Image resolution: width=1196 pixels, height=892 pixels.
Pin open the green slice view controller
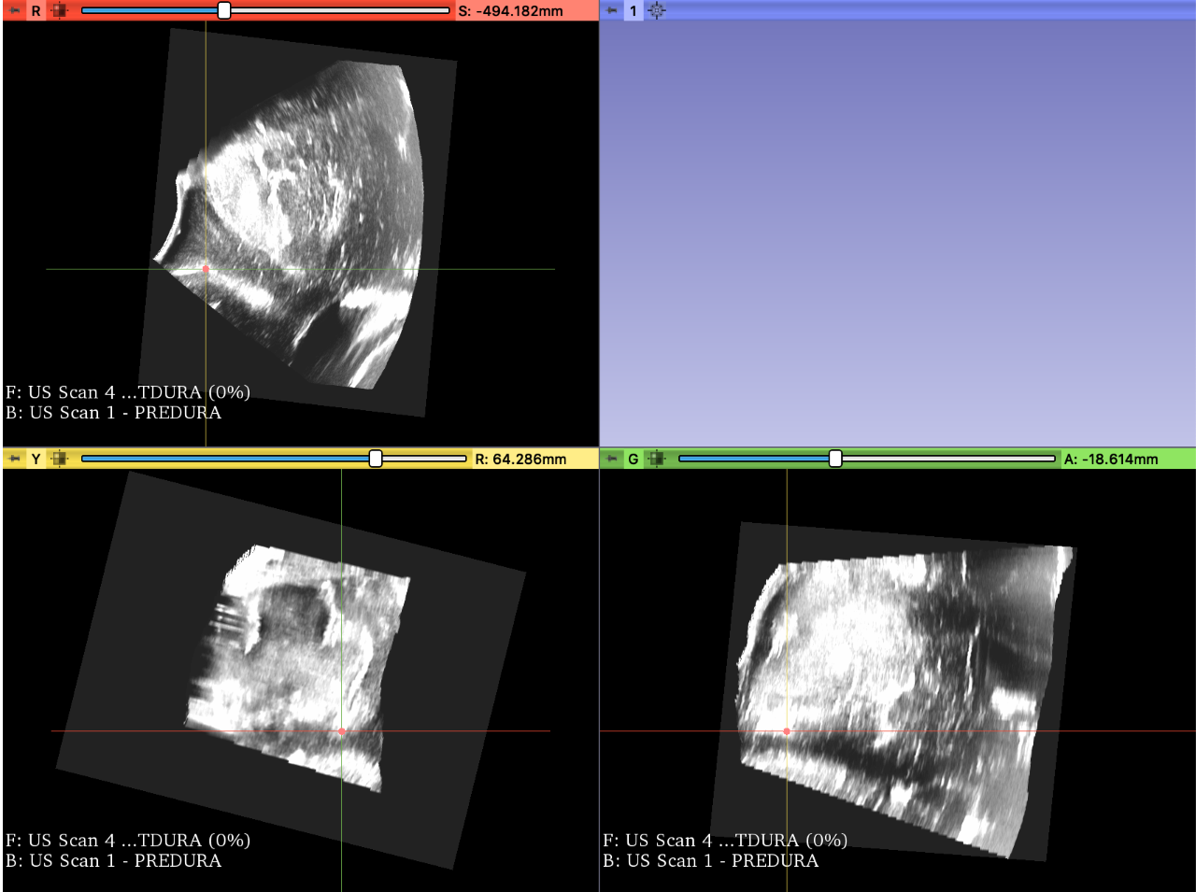tap(610, 459)
